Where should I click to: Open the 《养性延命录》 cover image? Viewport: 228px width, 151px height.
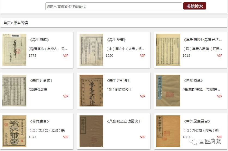[14, 90]
